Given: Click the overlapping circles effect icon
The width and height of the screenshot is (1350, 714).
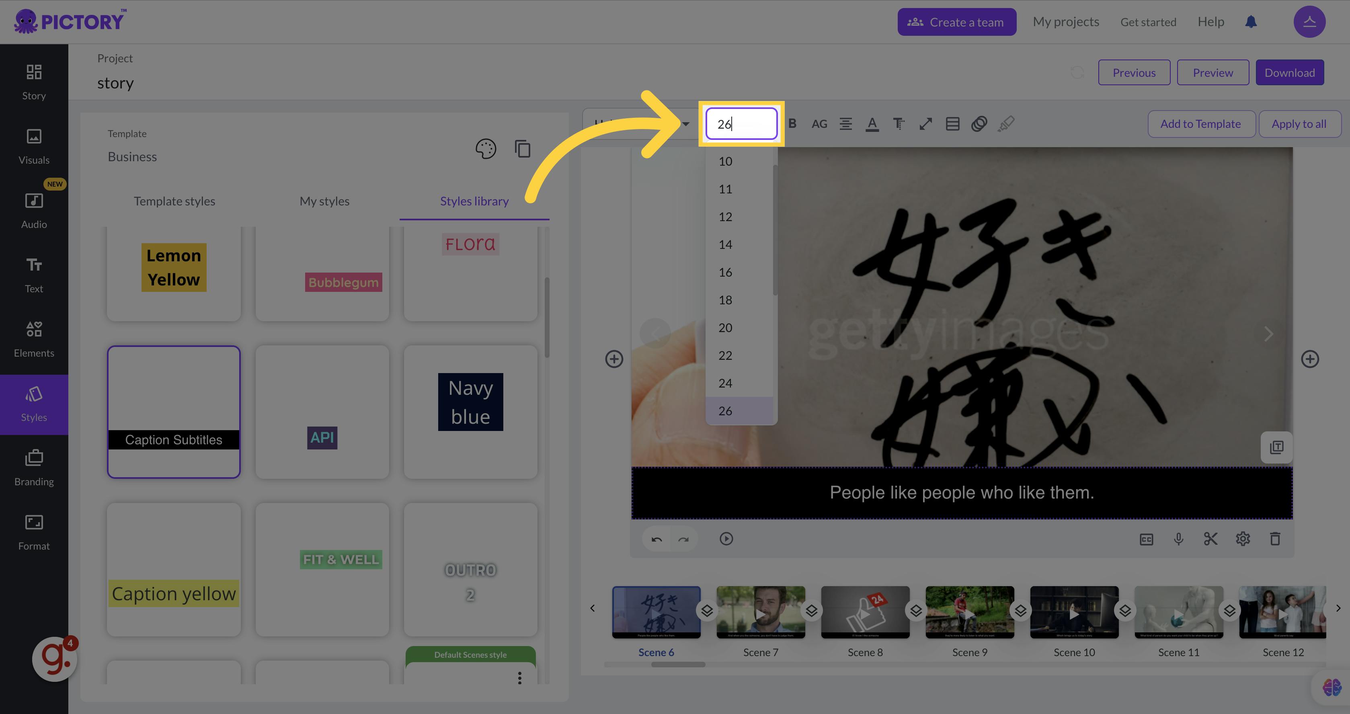Looking at the screenshot, I should pyautogui.click(x=979, y=124).
